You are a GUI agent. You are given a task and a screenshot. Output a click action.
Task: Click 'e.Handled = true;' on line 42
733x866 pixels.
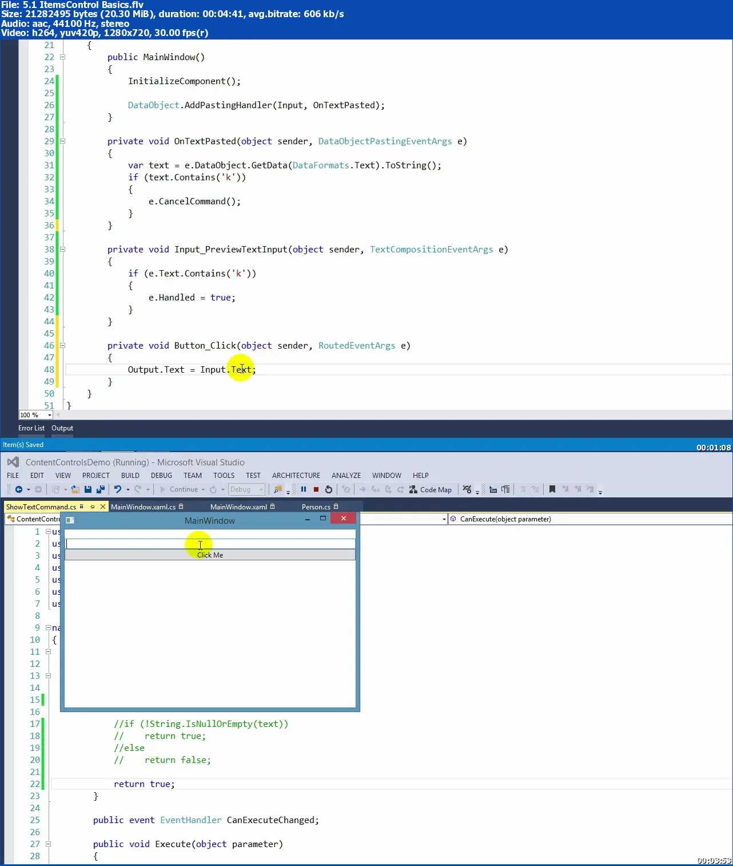pos(192,298)
